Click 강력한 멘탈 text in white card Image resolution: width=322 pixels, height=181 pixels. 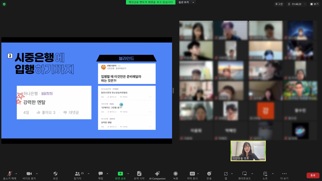point(34,102)
